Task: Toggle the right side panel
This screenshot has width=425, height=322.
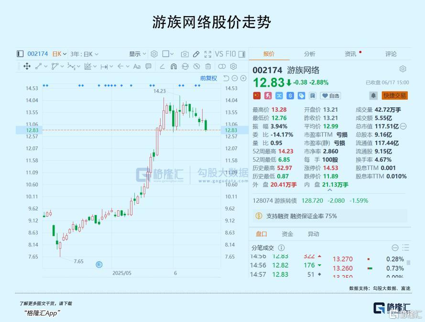Action: [242, 54]
